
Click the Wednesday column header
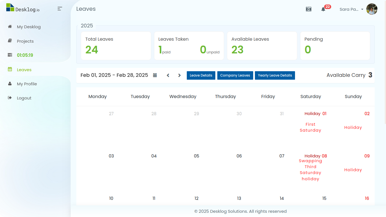(183, 96)
